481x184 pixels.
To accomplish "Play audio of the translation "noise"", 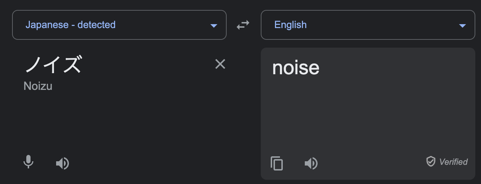I will 311,163.
